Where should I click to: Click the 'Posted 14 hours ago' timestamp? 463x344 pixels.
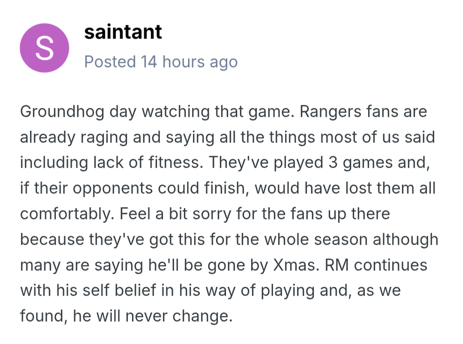point(161,62)
